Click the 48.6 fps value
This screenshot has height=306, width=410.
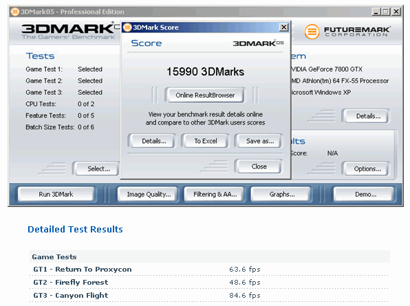click(x=245, y=282)
